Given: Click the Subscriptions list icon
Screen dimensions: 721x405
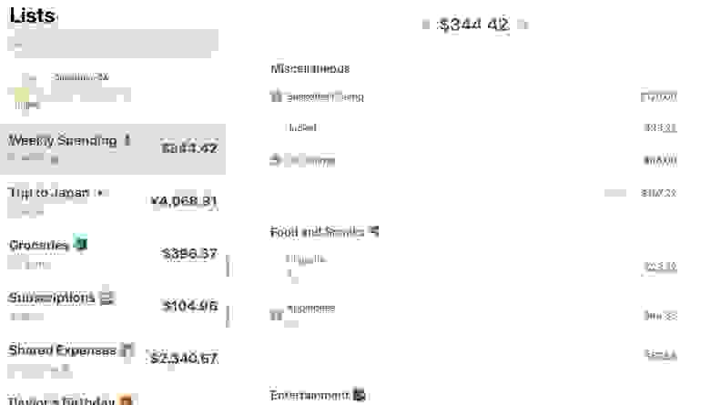Looking at the screenshot, I should 107,298.
